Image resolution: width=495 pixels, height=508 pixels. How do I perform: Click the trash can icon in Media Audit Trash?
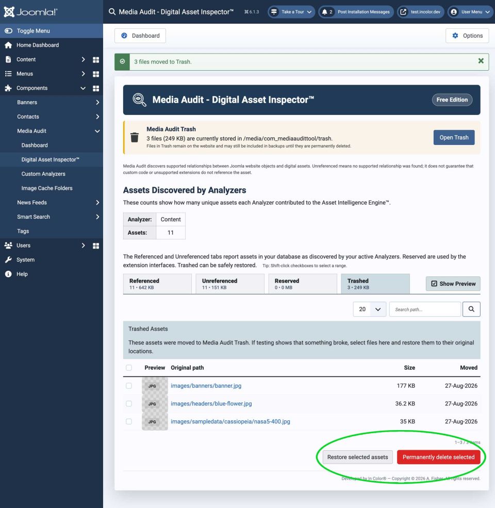click(x=135, y=137)
